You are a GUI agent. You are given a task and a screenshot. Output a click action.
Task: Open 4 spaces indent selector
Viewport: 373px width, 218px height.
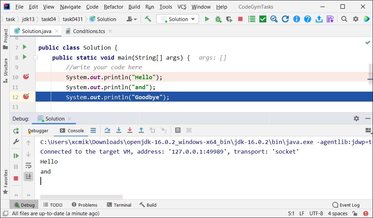337,213
